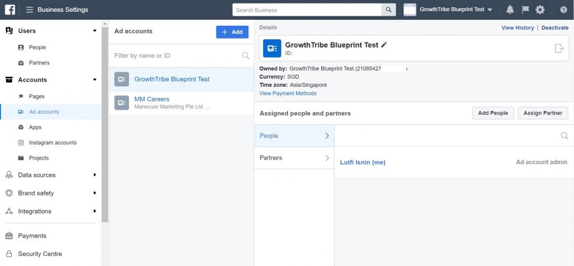Click the Users section icon
This screenshot has width=574, height=266.
click(9, 31)
